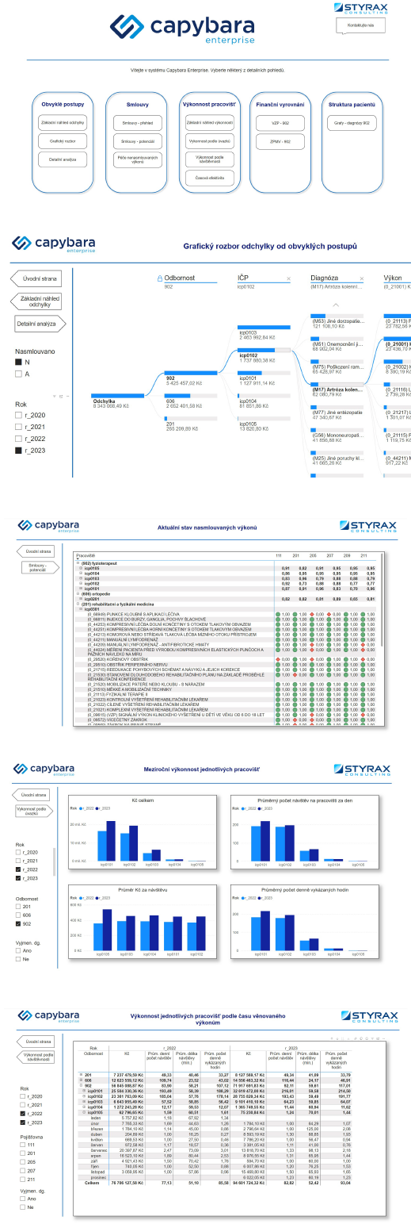411x1224 pixels.
Task: Go to Úvodní strana from Meziroční výkonnost page
Action: [x=32, y=794]
